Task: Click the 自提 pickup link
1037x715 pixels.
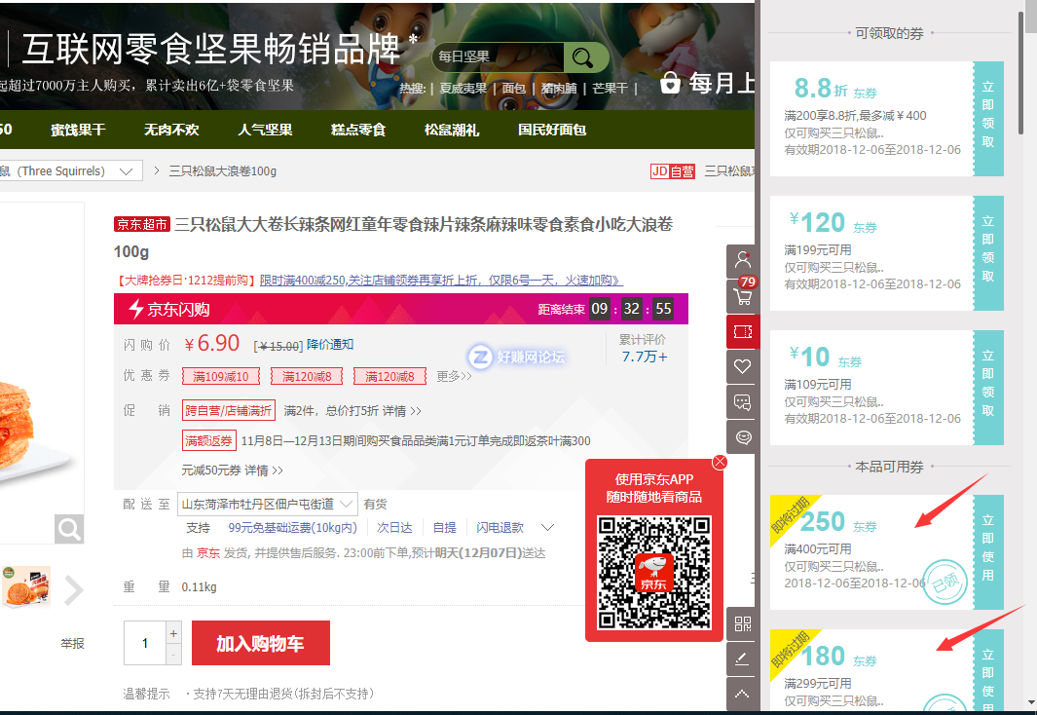Action: [444, 528]
